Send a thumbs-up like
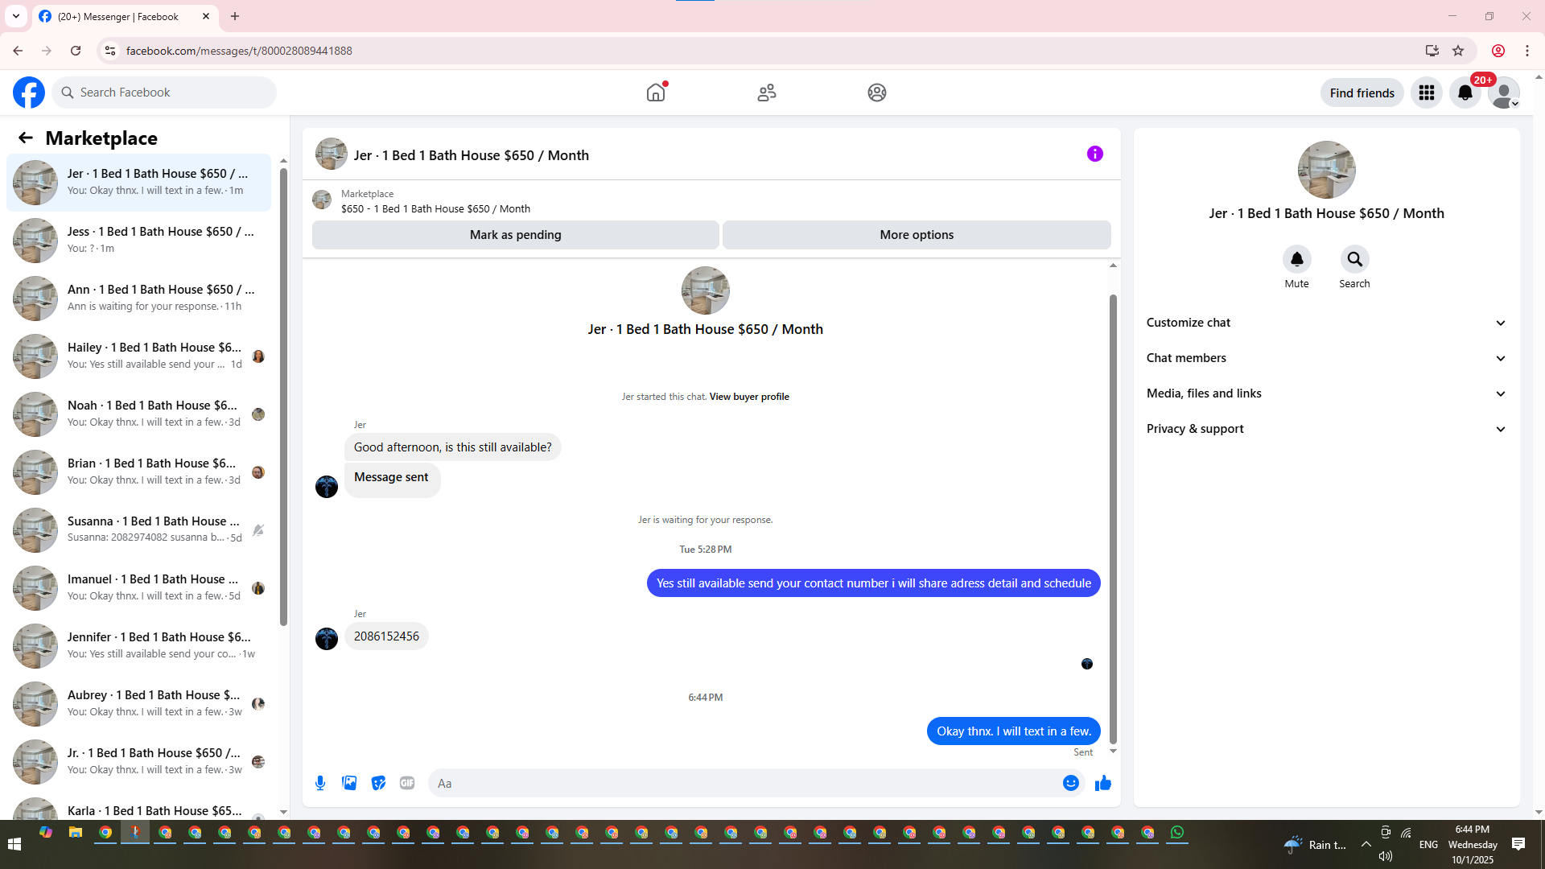This screenshot has width=1545, height=869. 1103,783
